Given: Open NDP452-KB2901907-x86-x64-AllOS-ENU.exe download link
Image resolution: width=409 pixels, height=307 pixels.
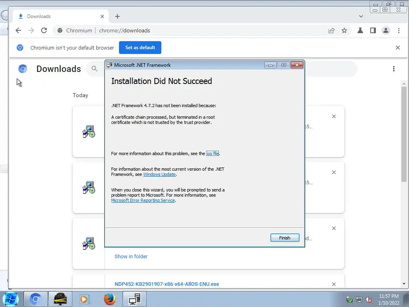Looking at the screenshot, I should [167, 284].
